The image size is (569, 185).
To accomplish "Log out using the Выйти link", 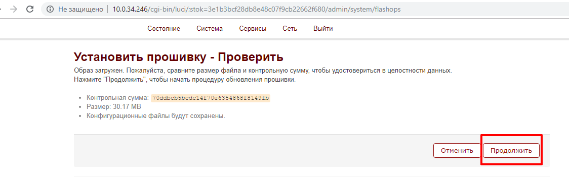I will 323,29.
